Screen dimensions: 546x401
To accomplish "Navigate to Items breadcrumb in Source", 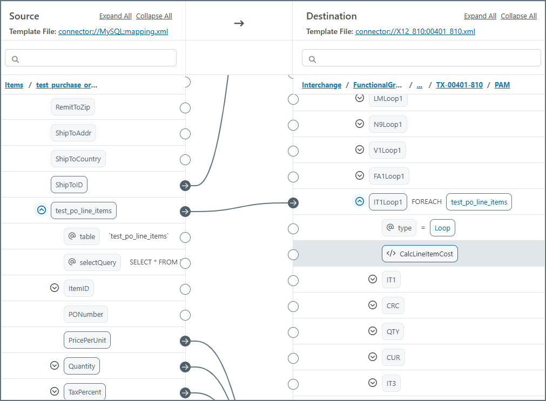I will pyautogui.click(x=14, y=85).
